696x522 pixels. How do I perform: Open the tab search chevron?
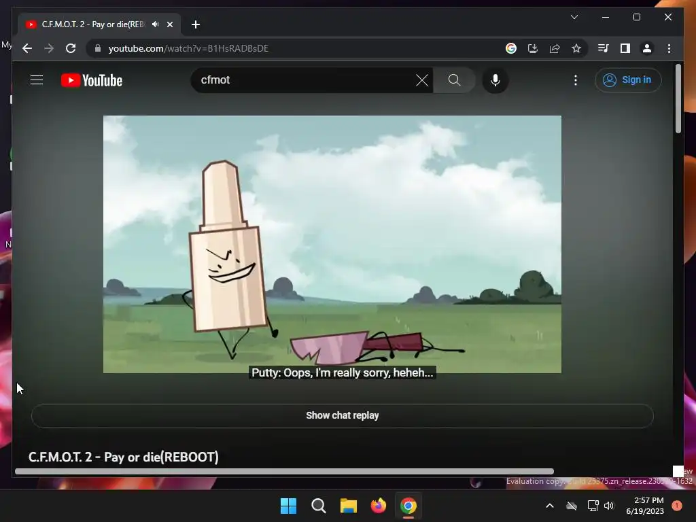[x=574, y=17]
